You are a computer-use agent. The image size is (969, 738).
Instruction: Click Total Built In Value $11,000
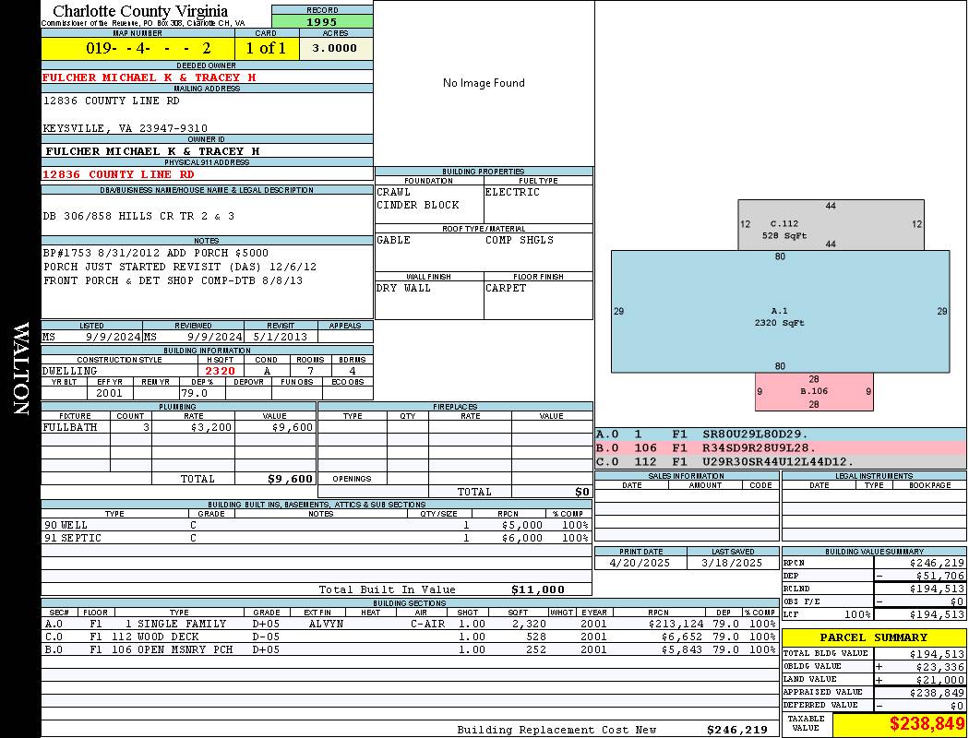tap(538, 589)
